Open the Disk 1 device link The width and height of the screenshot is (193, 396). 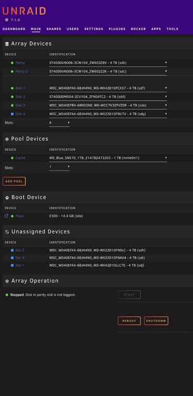pyautogui.click(x=21, y=88)
